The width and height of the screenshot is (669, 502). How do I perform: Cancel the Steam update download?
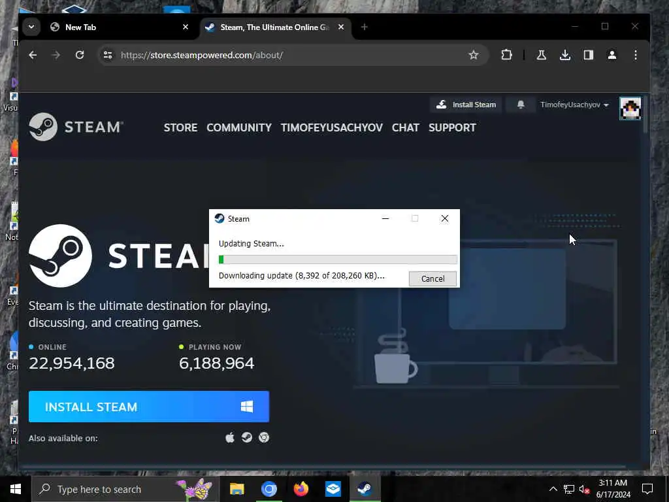(432, 278)
